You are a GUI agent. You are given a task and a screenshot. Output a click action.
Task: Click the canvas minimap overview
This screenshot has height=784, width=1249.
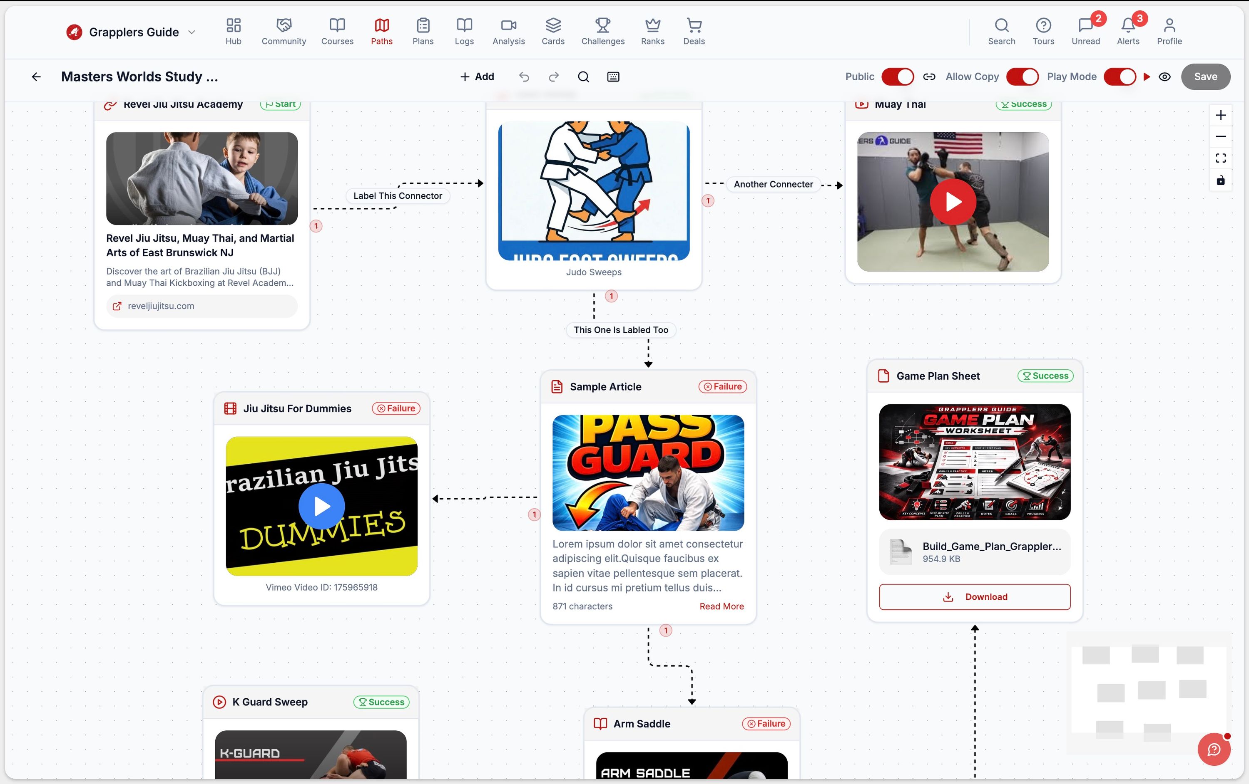tap(1149, 693)
